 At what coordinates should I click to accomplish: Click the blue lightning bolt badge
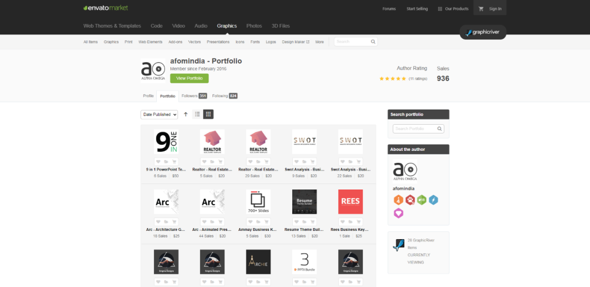[x=433, y=200]
